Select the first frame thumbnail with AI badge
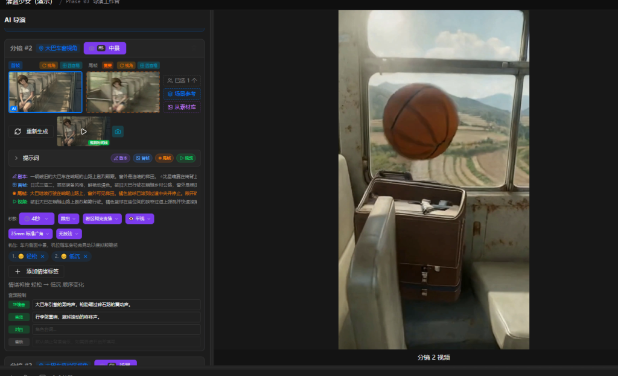The width and height of the screenshot is (618, 376). pyautogui.click(x=45, y=92)
